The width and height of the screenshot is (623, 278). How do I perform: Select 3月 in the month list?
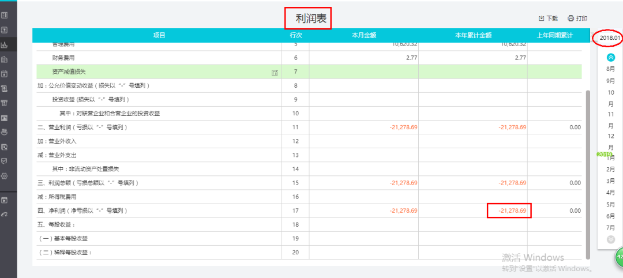pyautogui.click(x=610, y=181)
